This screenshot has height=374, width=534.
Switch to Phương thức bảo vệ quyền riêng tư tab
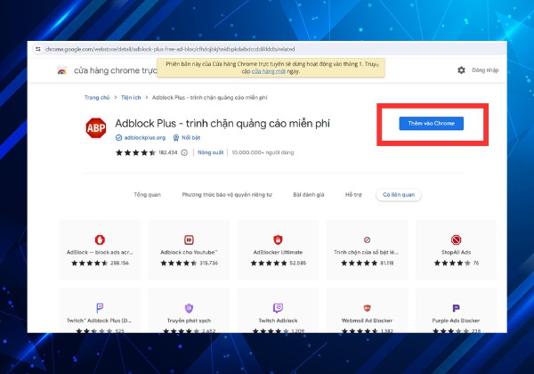pyautogui.click(x=227, y=194)
